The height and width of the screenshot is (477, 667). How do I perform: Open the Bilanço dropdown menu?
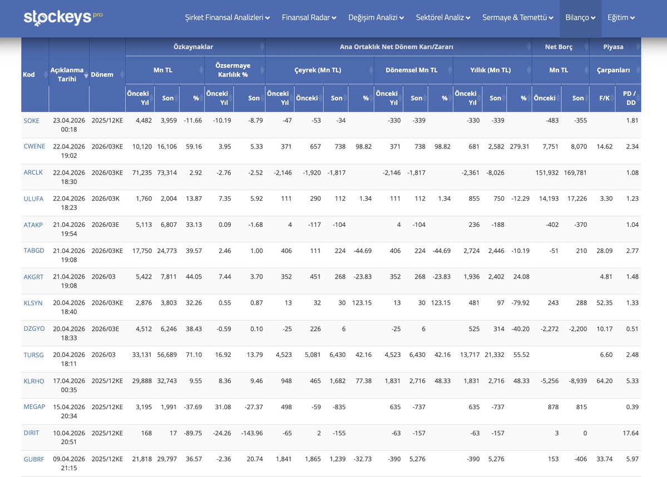[x=580, y=17]
